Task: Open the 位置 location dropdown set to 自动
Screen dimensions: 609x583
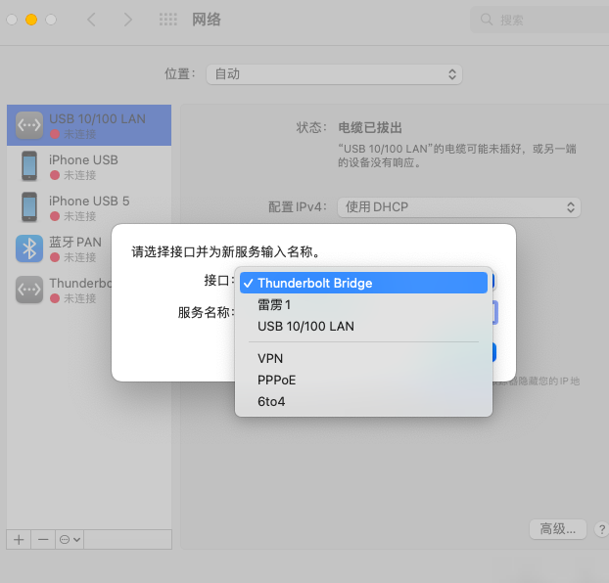Action: click(x=334, y=74)
